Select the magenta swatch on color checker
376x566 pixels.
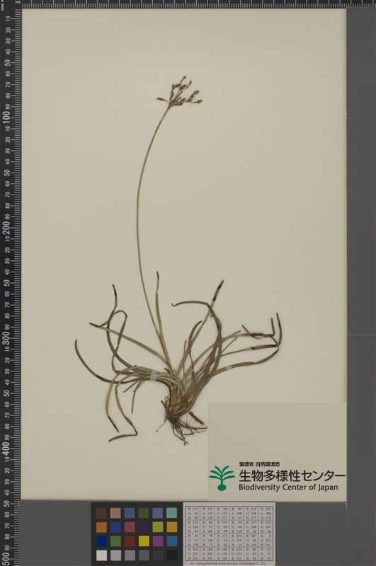[x=157, y=541]
